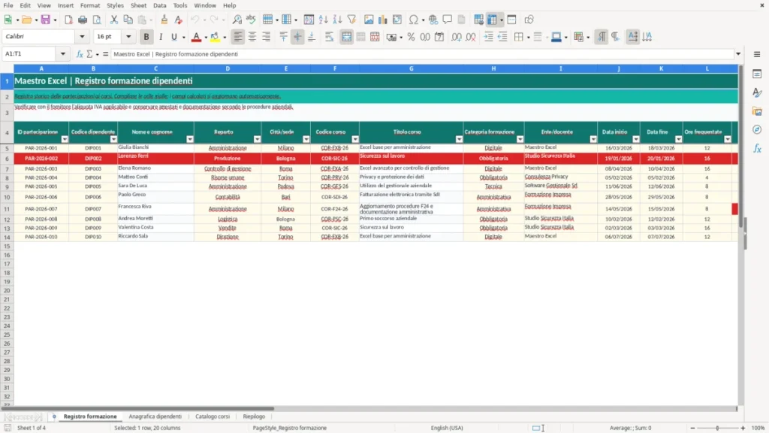The width and height of the screenshot is (769, 433).
Task: Click the Cut scissors icon
Action: tap(114, 20)
